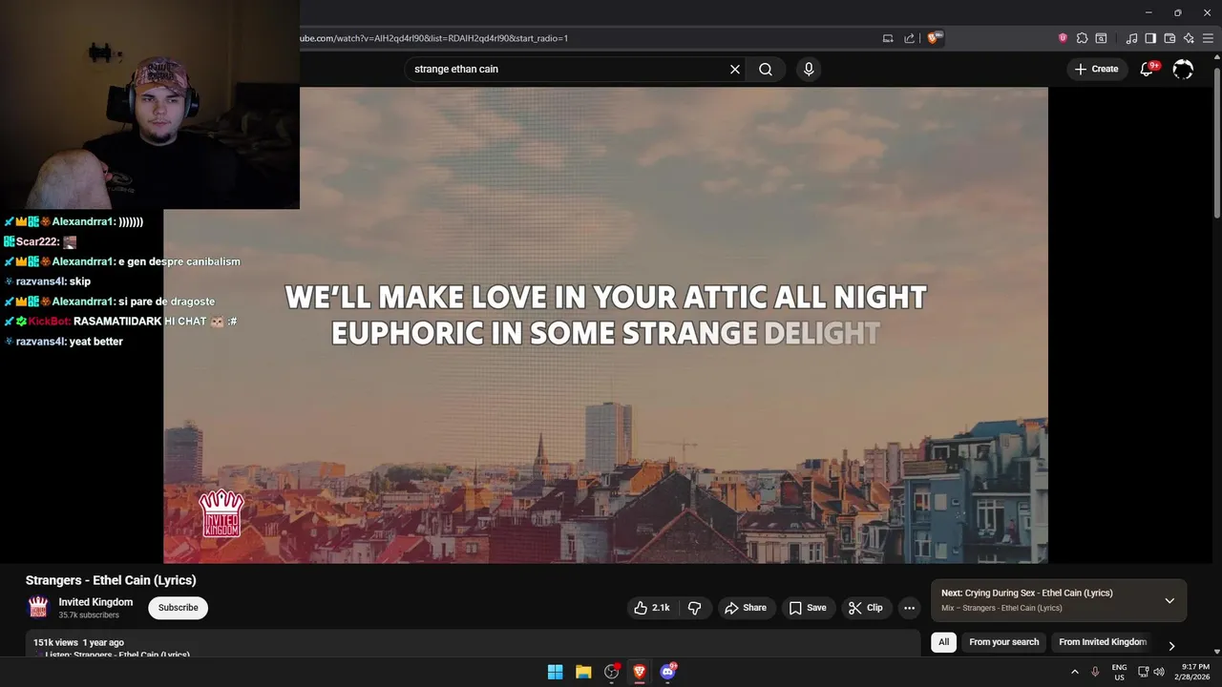This screenshot has height=687, width=1222.
Task: Switch to Brave browser taskbar icon
Action: pyautogui.click(x=640, y=672)
